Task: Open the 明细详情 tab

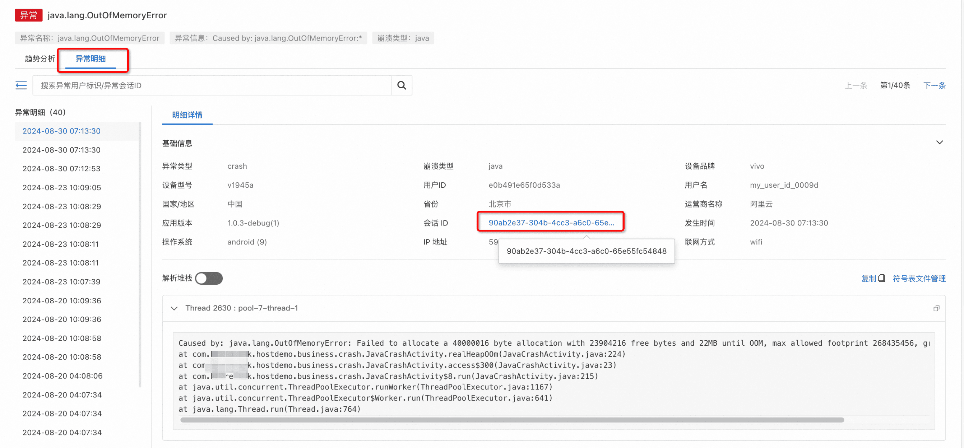Action: [187, 115]
